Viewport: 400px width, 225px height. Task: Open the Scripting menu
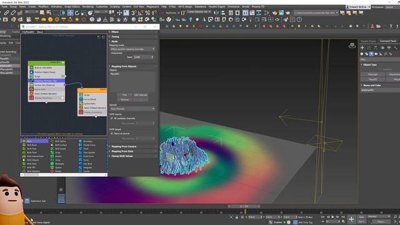point(115,7)
